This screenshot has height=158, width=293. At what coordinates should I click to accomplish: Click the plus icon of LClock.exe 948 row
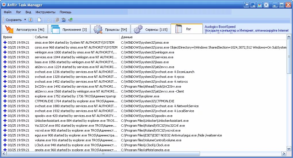tap(5, 145)
